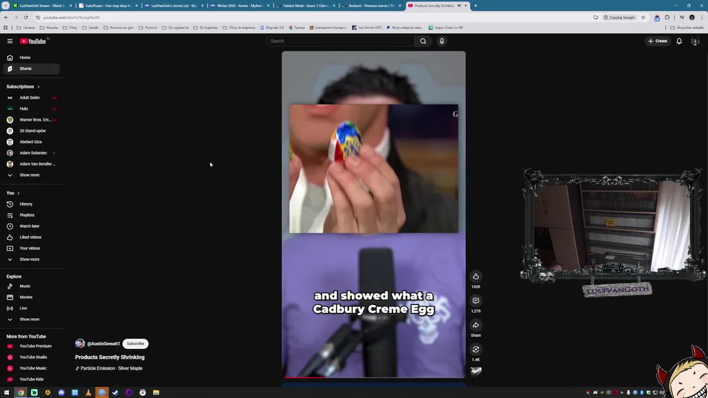
Task: Open the notifications bell
Action: (x=679, y=41)
